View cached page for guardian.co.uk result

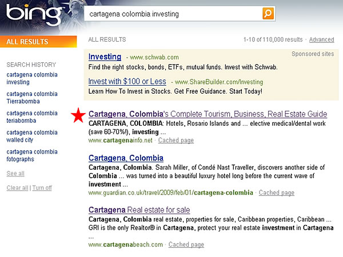(277, 193)
